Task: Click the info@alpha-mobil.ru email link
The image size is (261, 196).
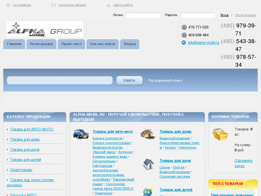Action: pos(204,42)
